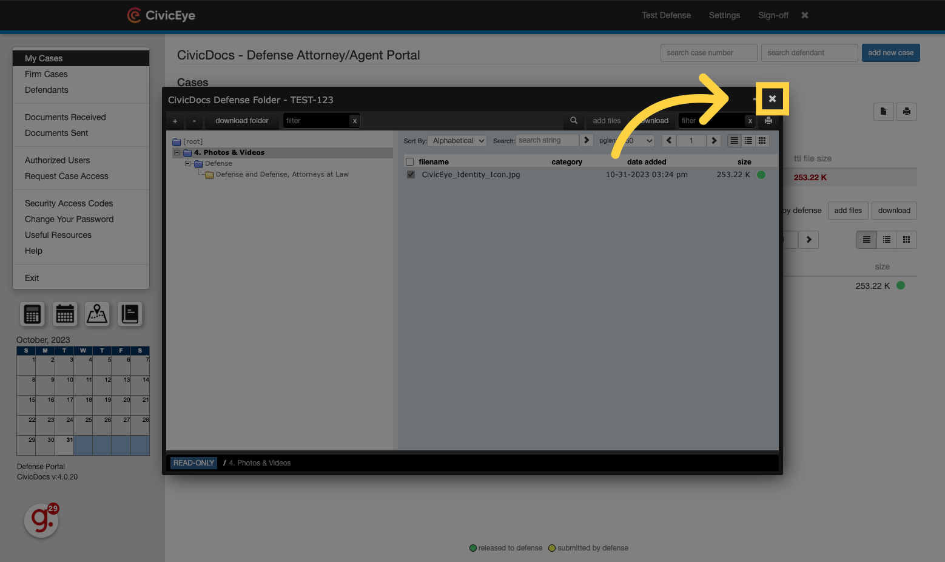Open Settings in top bar

point(724,15)
